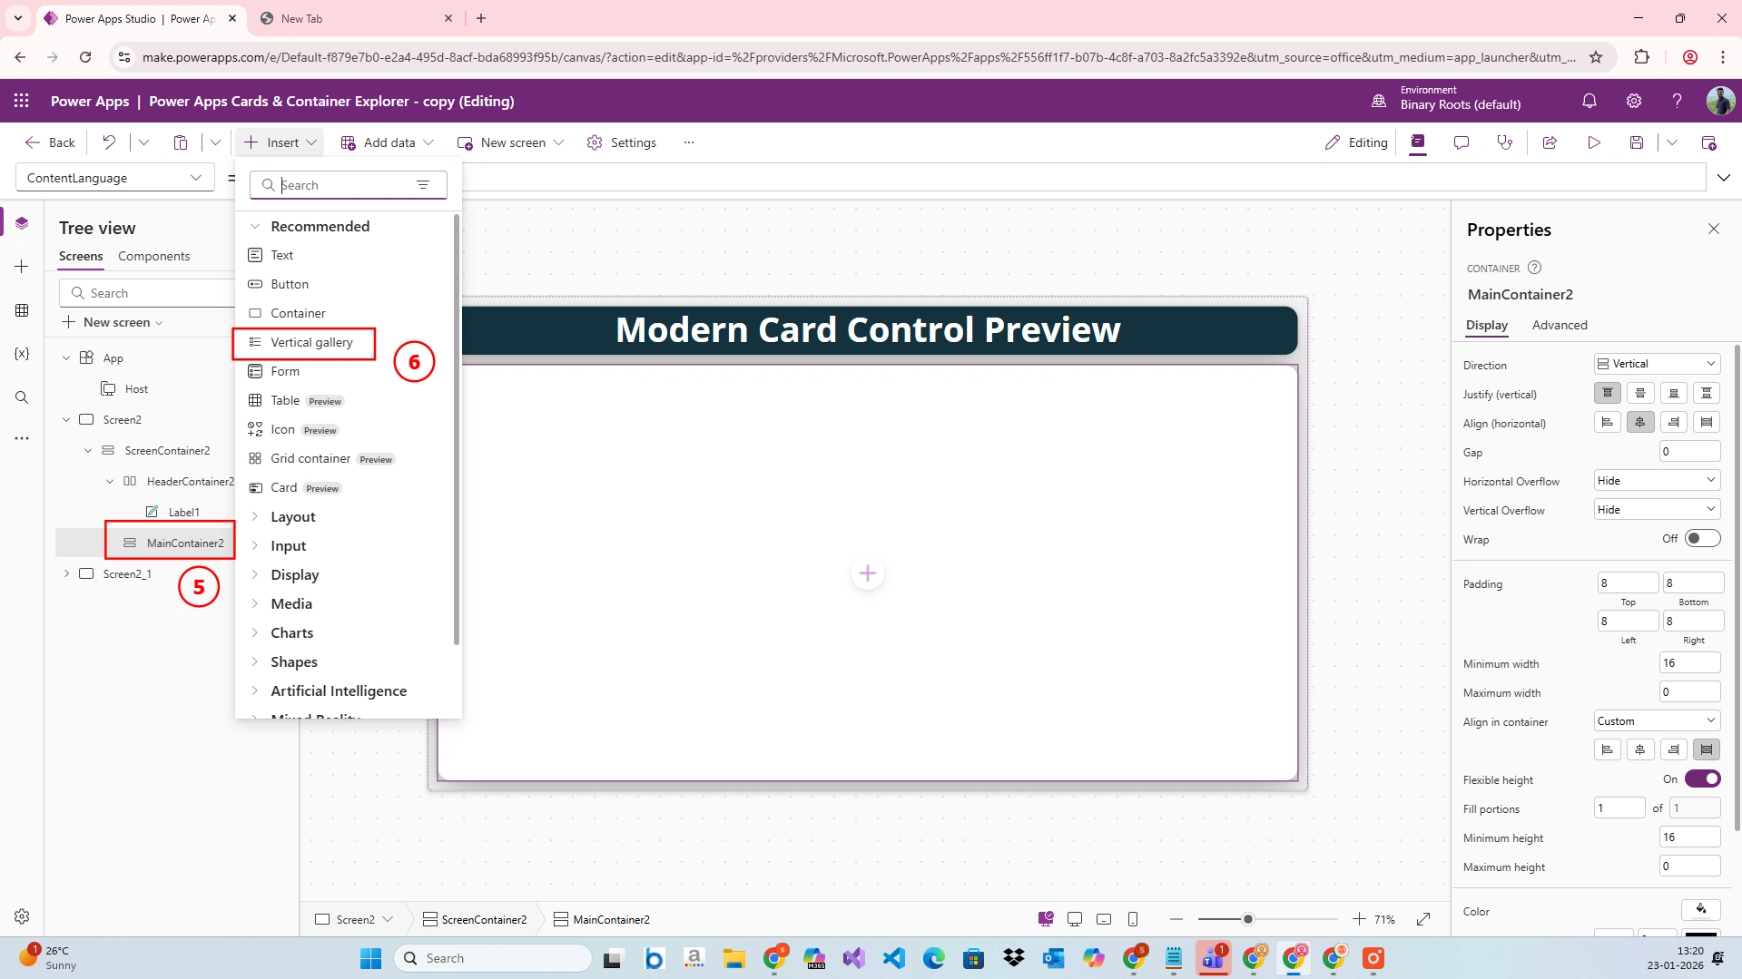Open the notifications bell
Screen dimensions: 1742x979
(1589, 101)
